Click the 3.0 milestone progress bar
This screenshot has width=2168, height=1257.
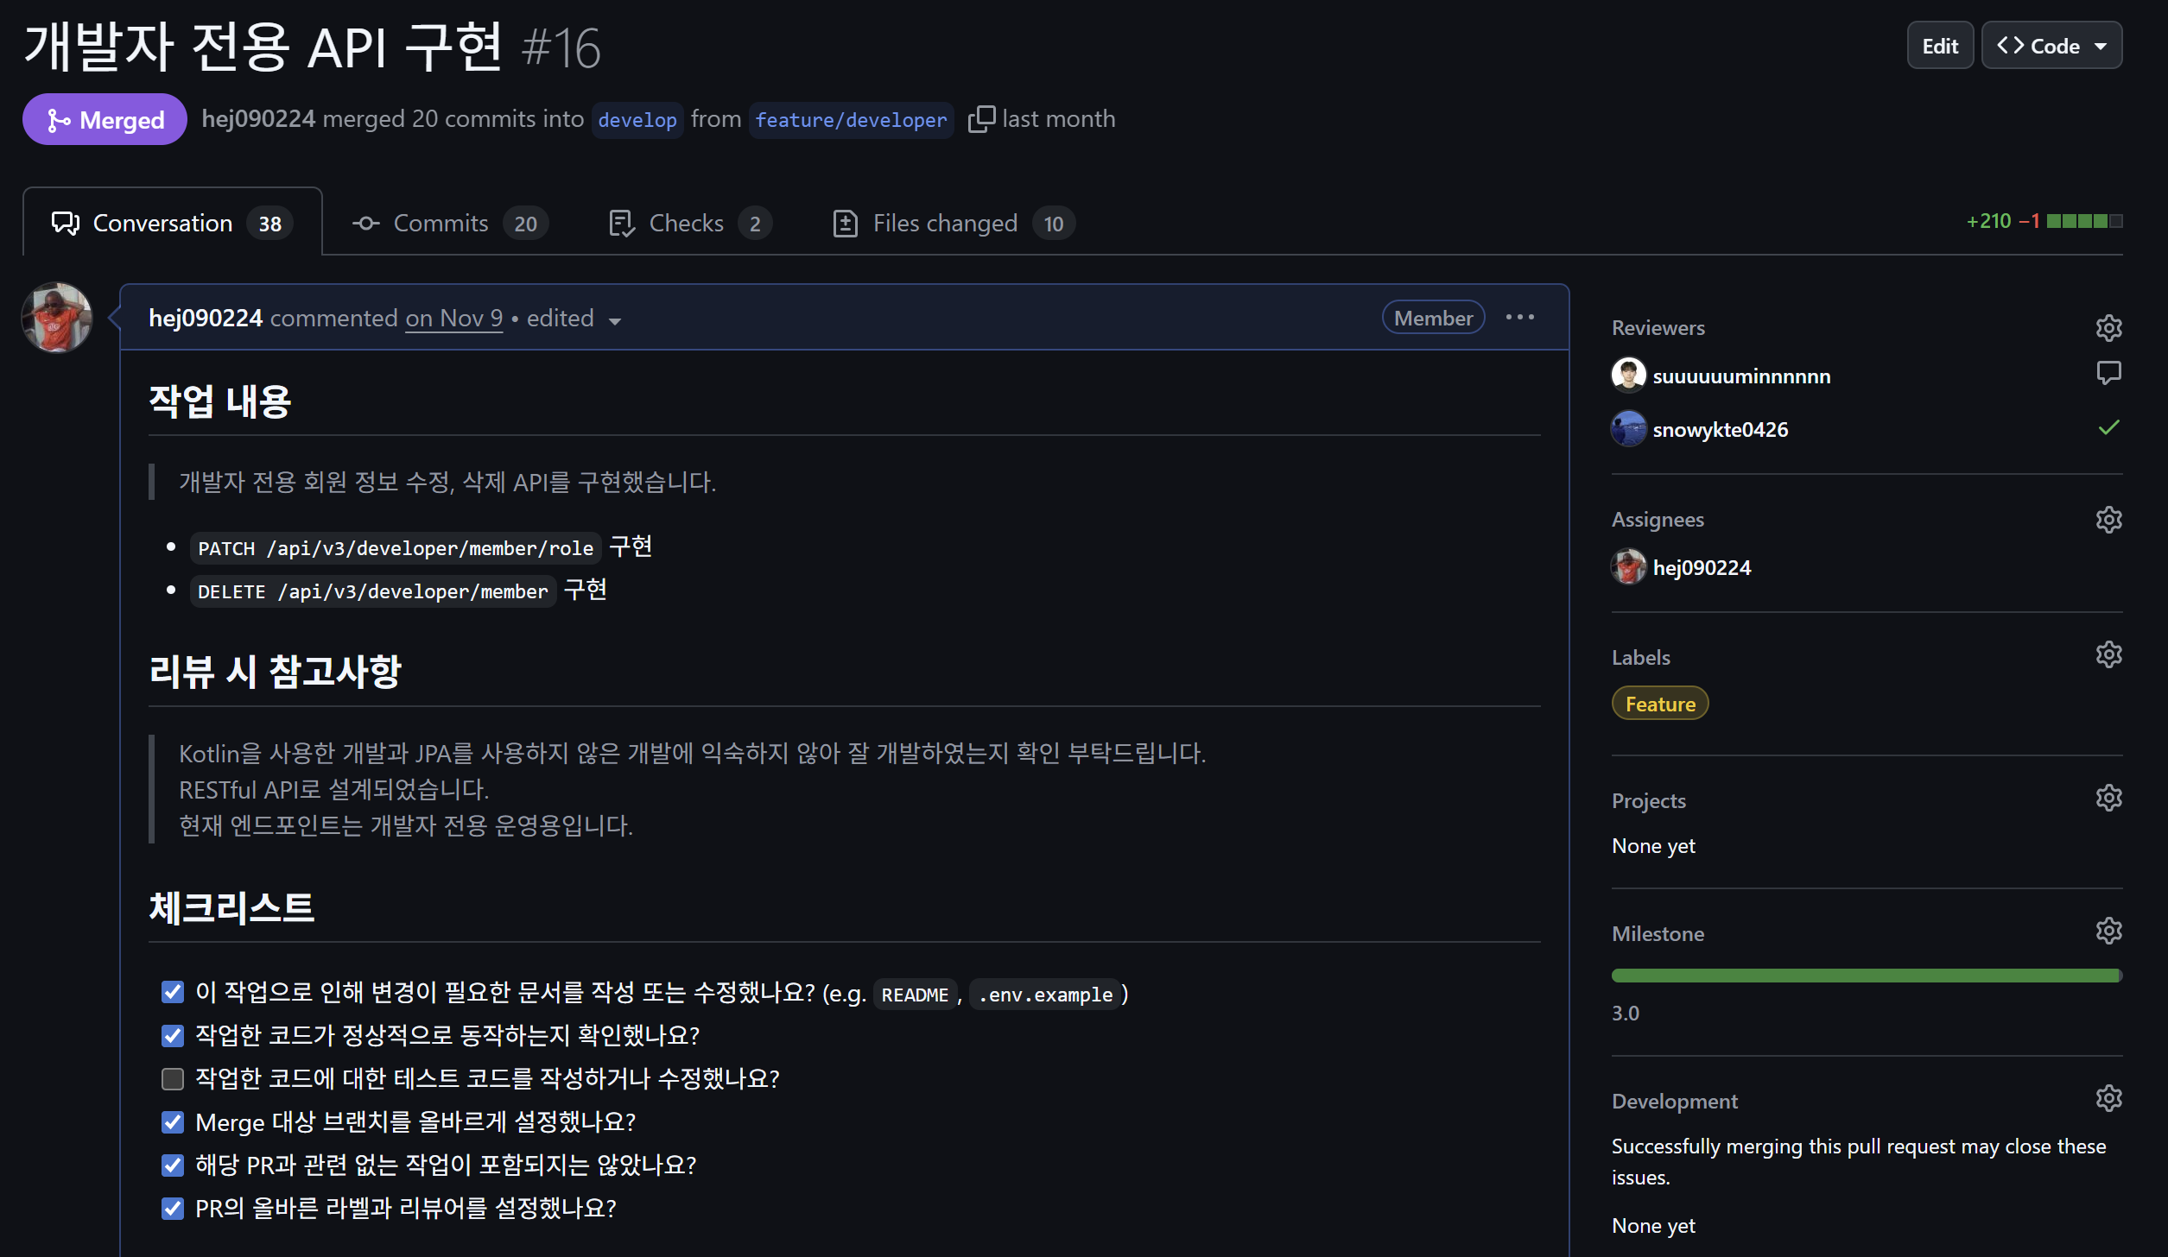pos(1866,976)
